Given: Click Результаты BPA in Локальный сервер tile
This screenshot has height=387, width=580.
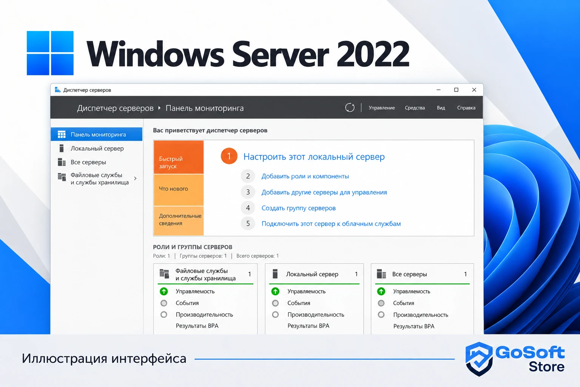Looking at the screenshot, I should coord(309,326).
